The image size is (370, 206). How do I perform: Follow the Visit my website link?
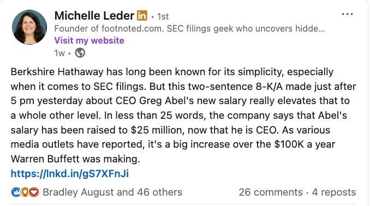(89, 40)
